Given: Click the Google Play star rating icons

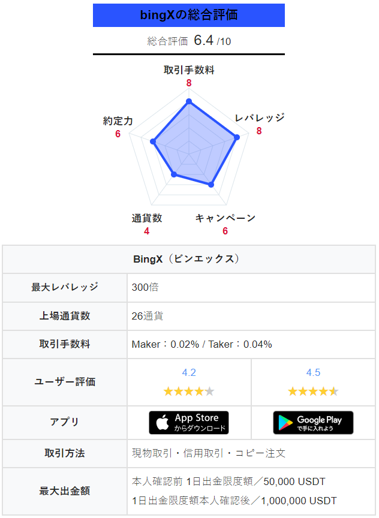Looking at the screenshot, I should pos(313,391).
